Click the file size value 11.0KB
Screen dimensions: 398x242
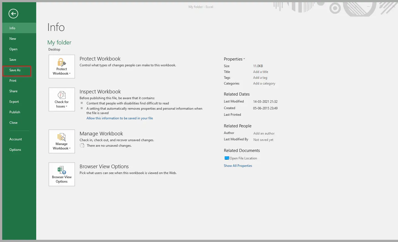[258, 66]
